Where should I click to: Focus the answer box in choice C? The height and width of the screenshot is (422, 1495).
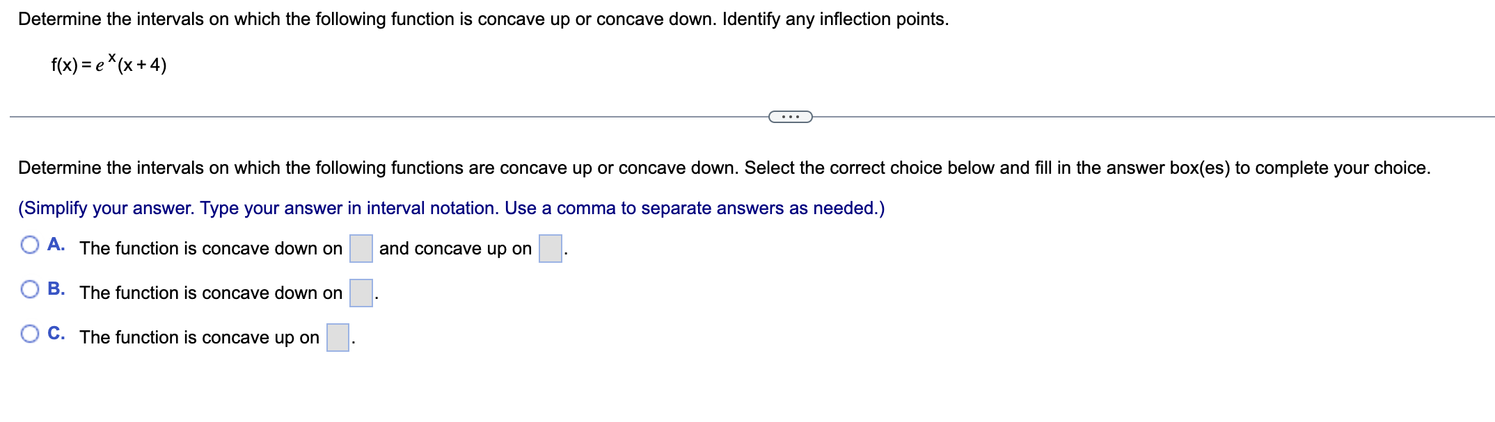(x=338, y=337)
